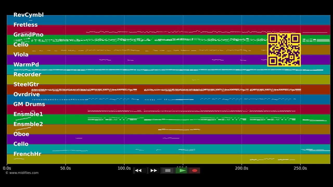Select the Recorder track label
333x187 pixels.
pos(27,74)
